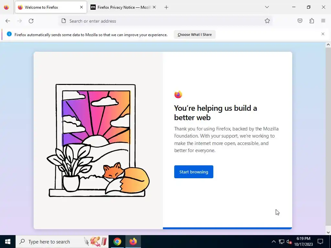331x248 pixels.
Task: Click the page scrollbar up arrow
Action: coord(328,45)
